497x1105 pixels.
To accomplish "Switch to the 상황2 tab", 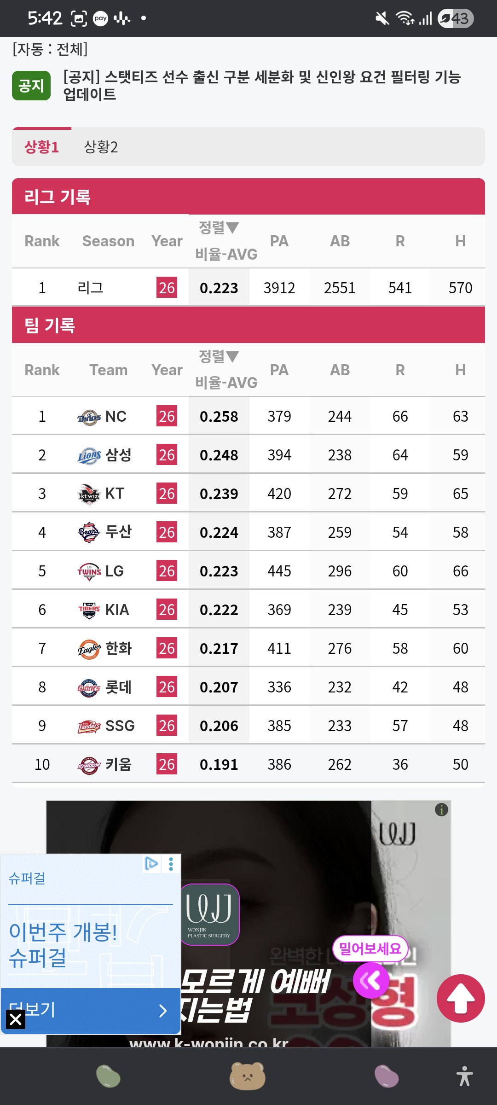I will point(101,147).
